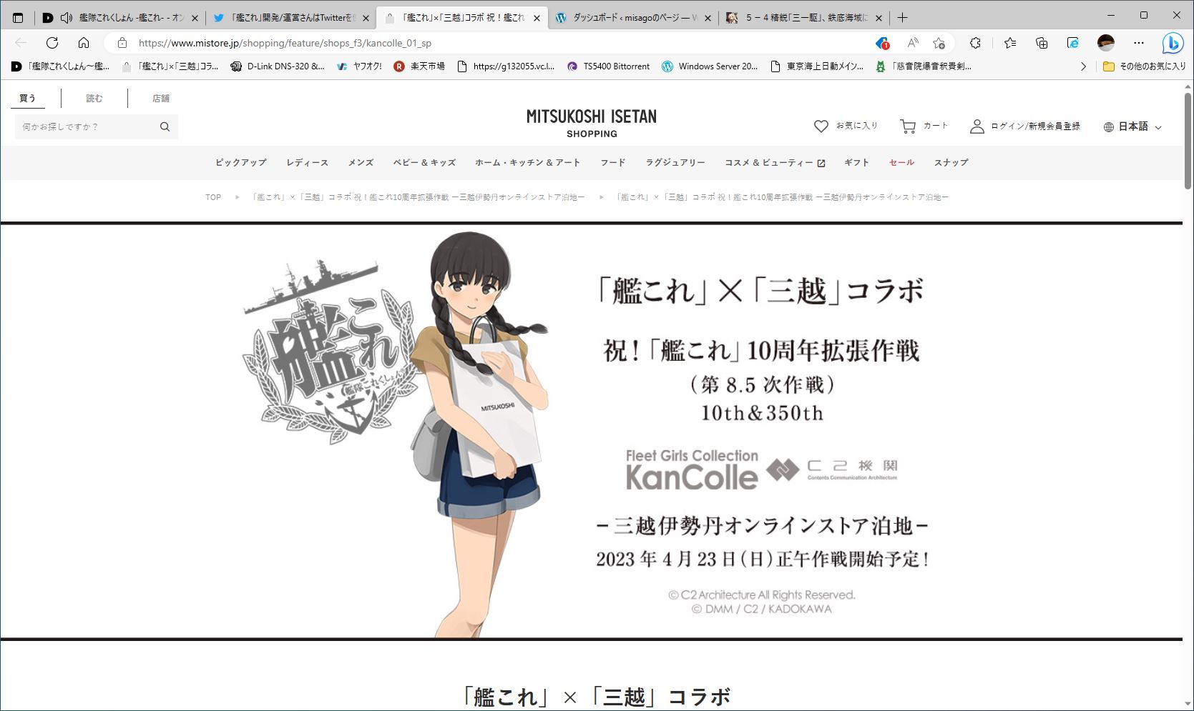Click the site search magnifier icon

(165, 126)
